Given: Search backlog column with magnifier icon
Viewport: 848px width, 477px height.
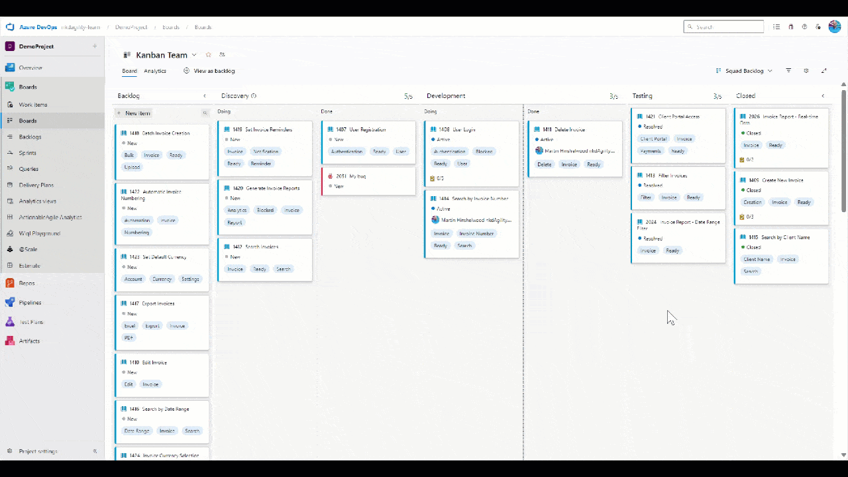Looking at the screenshot, I should point(205,113).
